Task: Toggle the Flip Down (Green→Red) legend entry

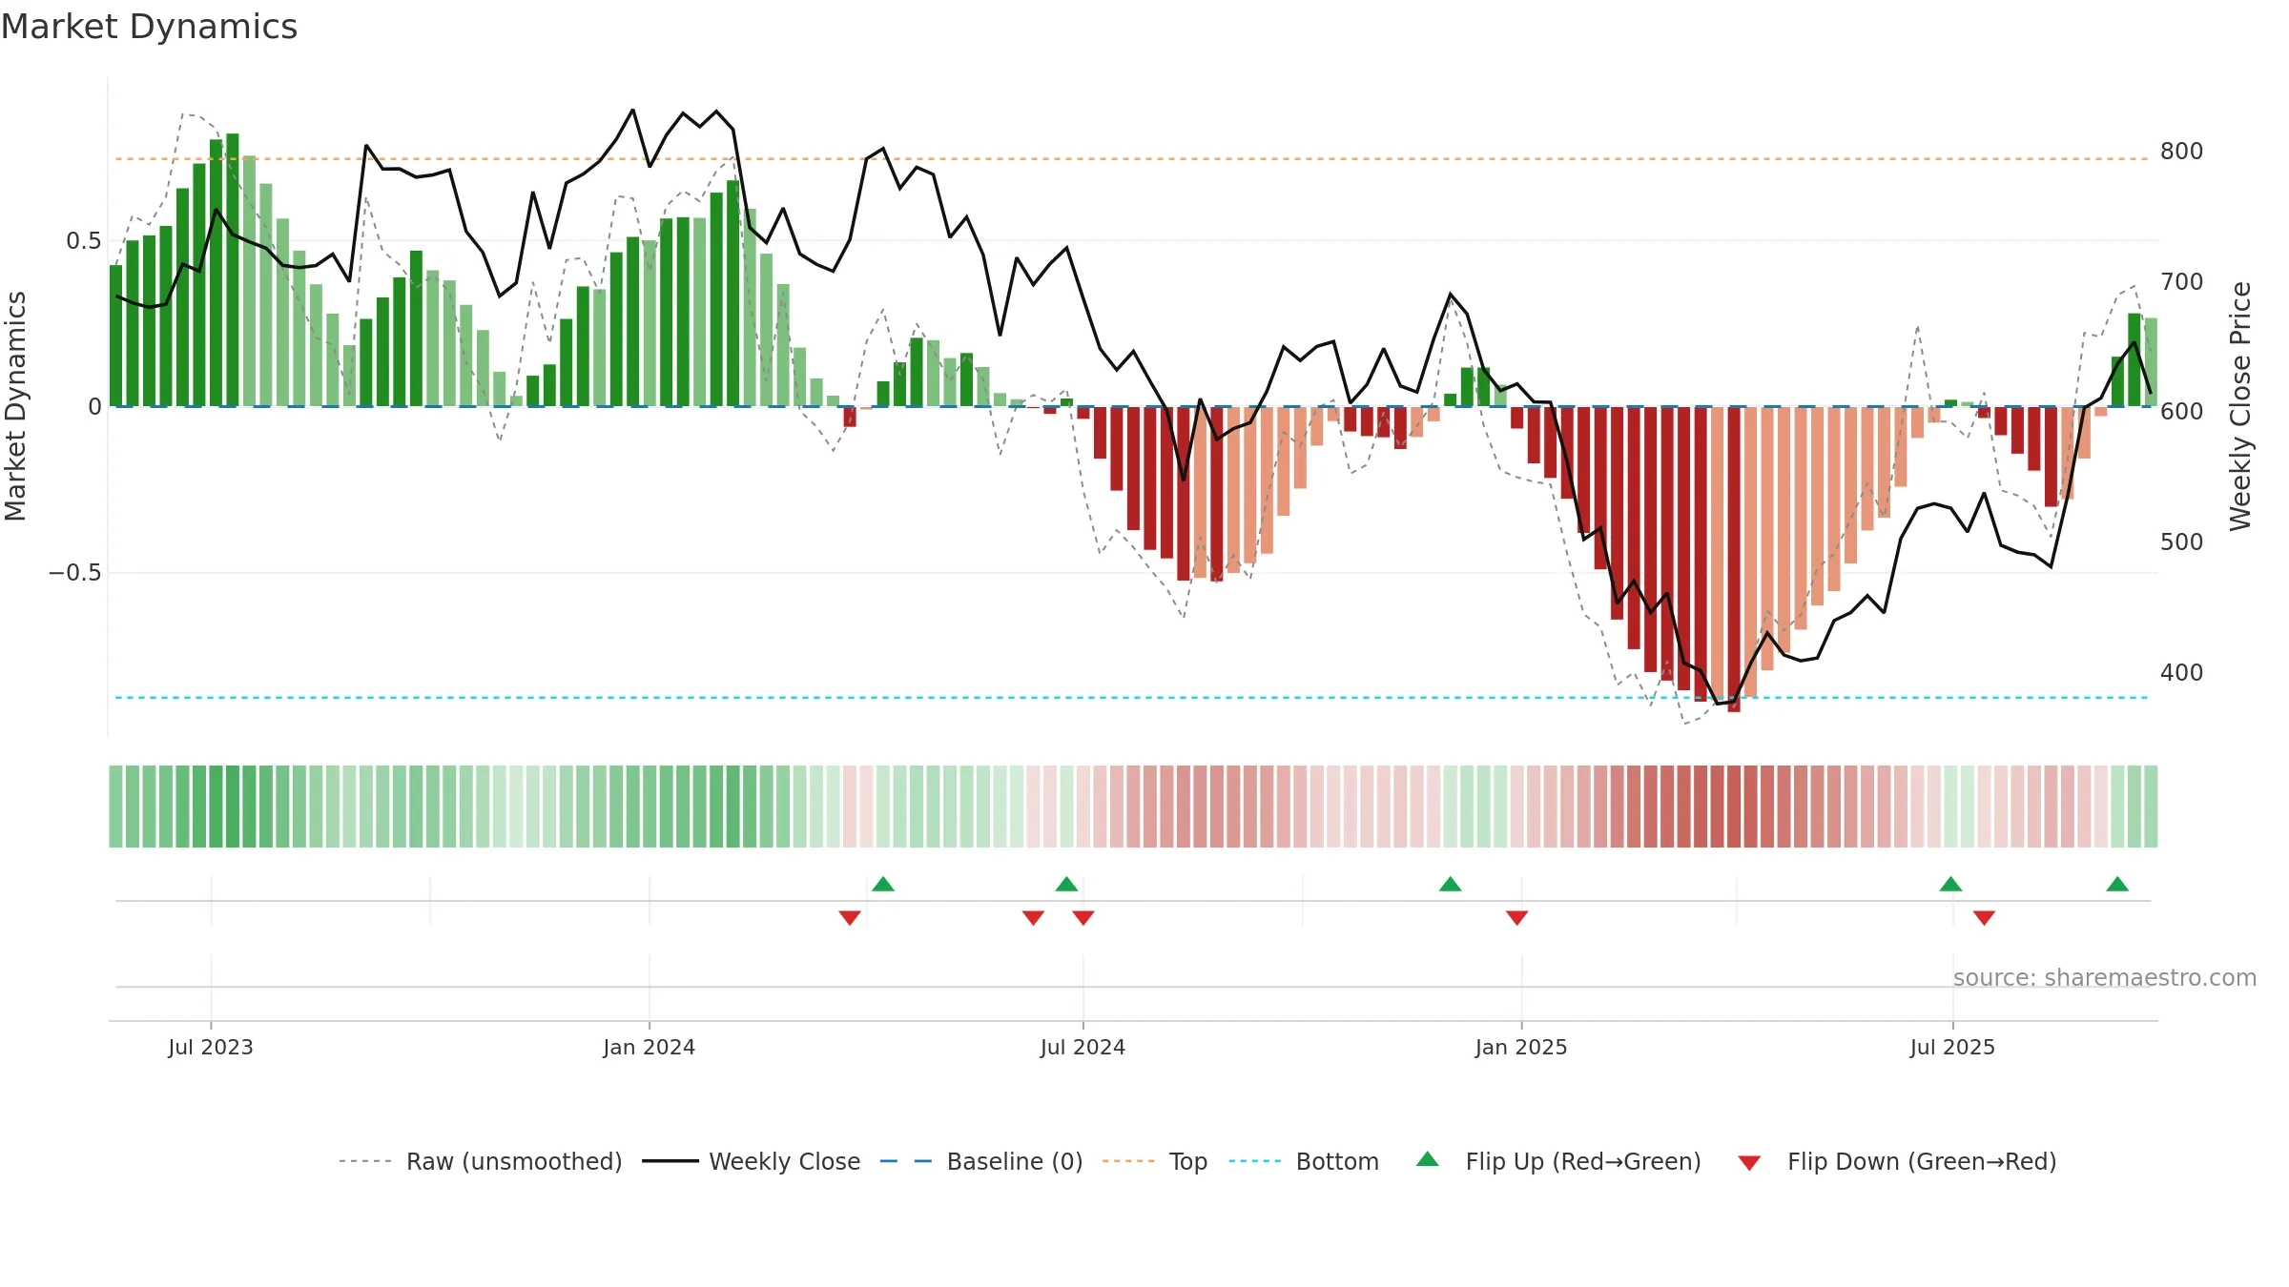Action: coord(1896,1161)
